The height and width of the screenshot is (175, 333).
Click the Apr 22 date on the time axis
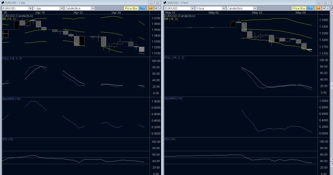click(79, 13)
